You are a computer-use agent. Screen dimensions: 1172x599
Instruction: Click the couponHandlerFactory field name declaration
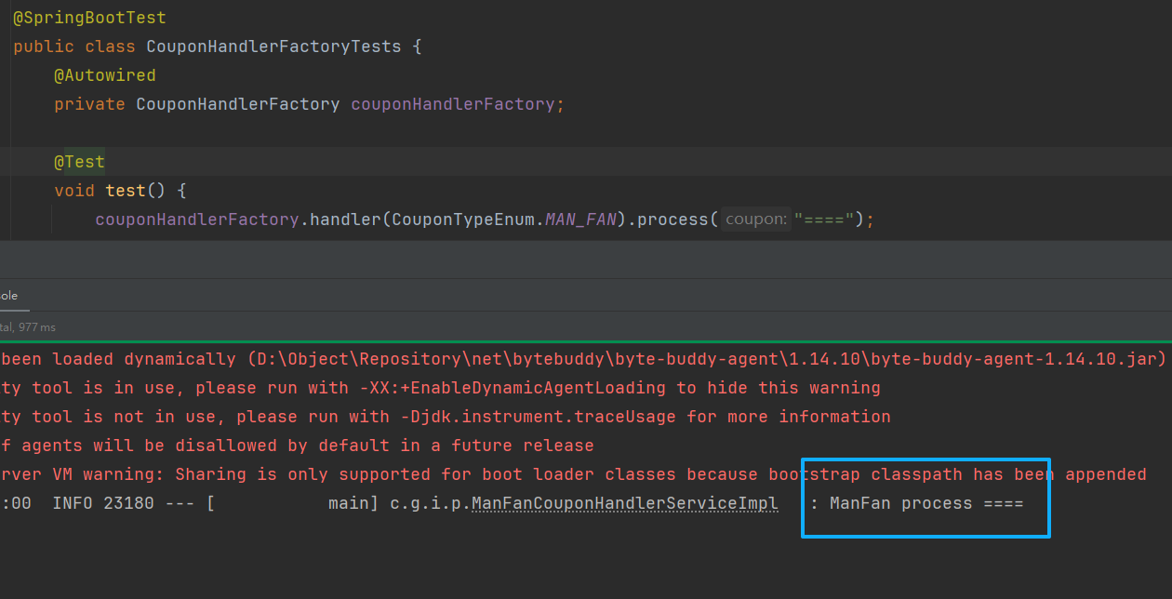[x=452, y=104]
